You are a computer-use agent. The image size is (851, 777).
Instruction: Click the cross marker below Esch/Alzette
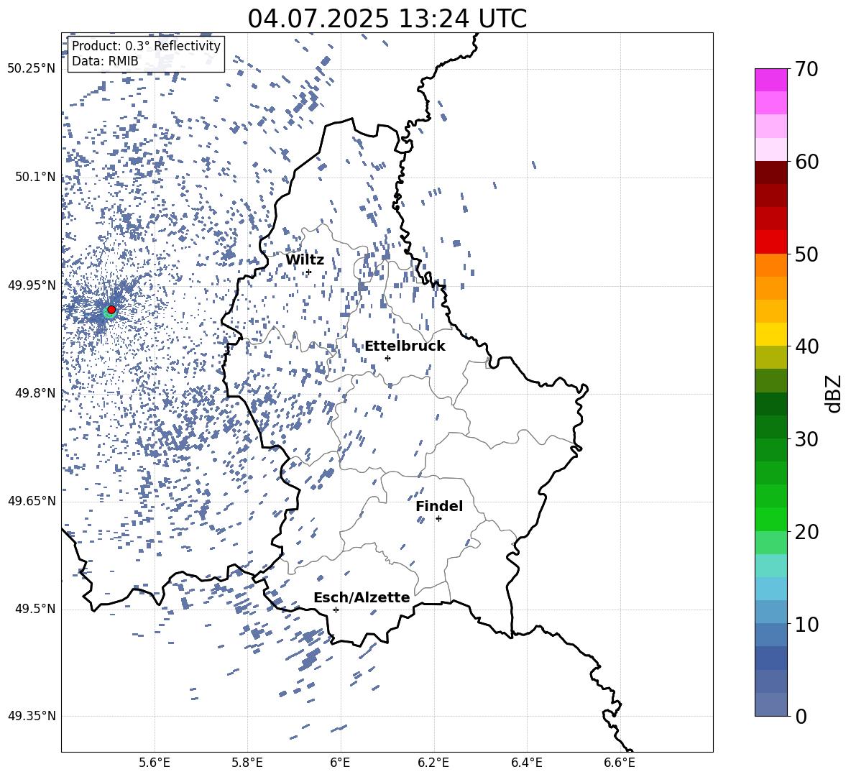tap(336, 610)
